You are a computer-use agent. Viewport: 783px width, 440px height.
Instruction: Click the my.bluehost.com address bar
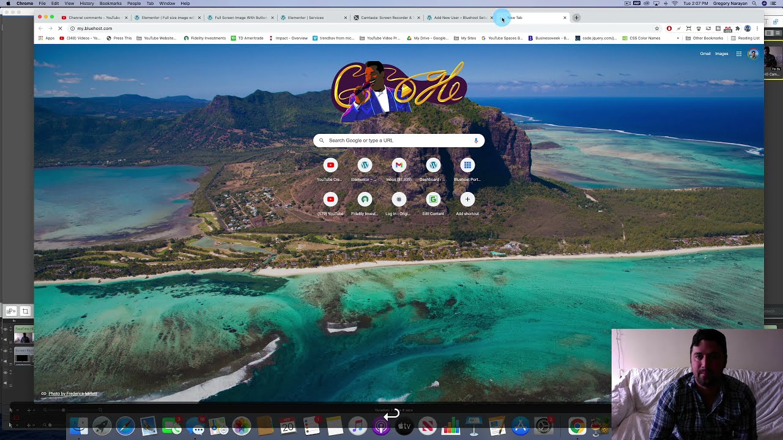click(x=359, y=29)
